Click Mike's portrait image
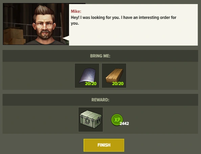The width and height of the screenshot is (201, 154). [36, 24]
